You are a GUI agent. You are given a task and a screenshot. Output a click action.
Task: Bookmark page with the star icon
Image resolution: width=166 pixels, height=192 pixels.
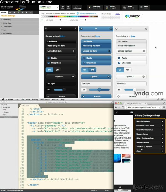[x=160, y=107]
